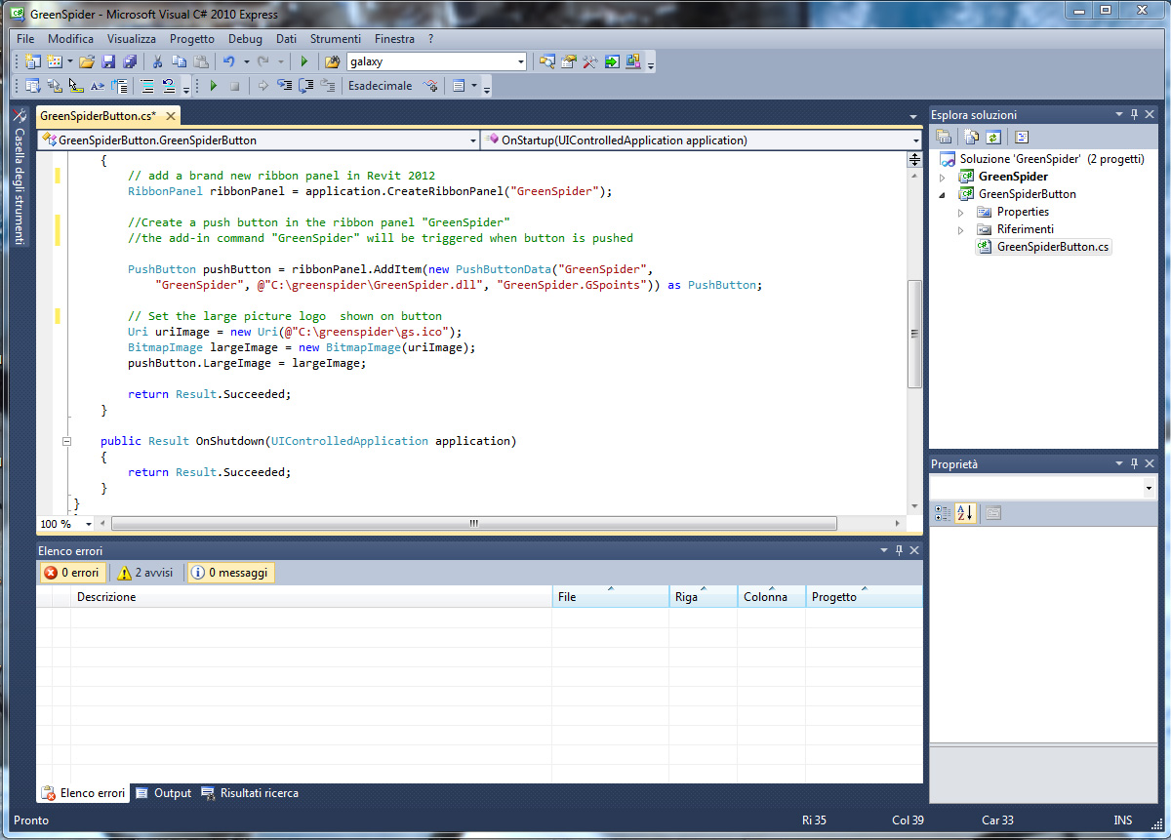Image resolution: width=1171 pixels, height=840 pixels.
Task: Click the Copy toolbar icon
Action: point(179,61)
